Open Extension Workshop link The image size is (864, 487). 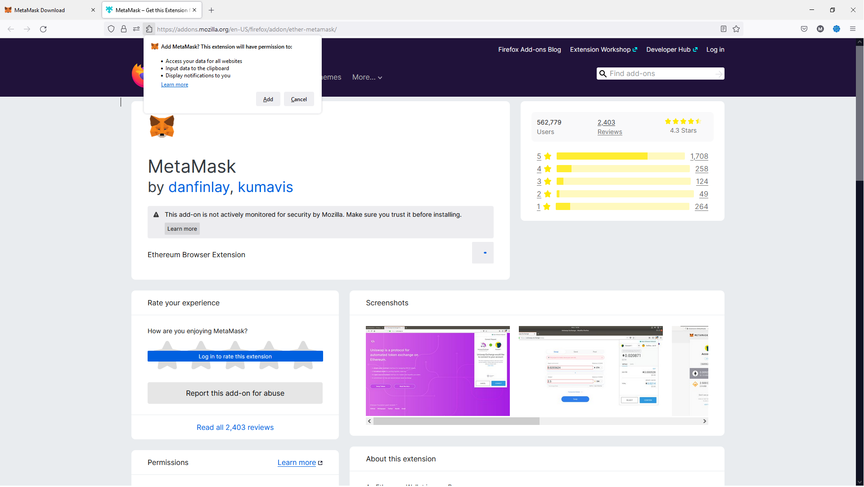tap(603, 49)
